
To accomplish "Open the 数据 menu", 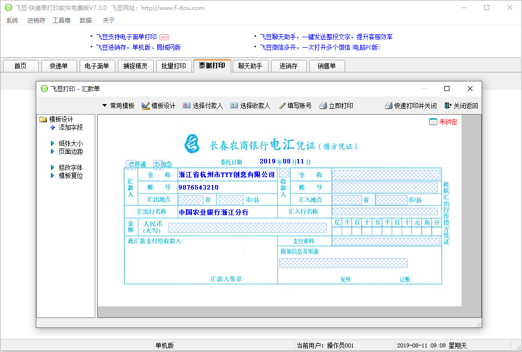I will 86,20.
